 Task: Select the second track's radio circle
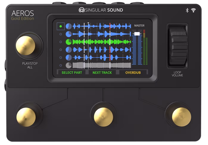coord(60,34)
